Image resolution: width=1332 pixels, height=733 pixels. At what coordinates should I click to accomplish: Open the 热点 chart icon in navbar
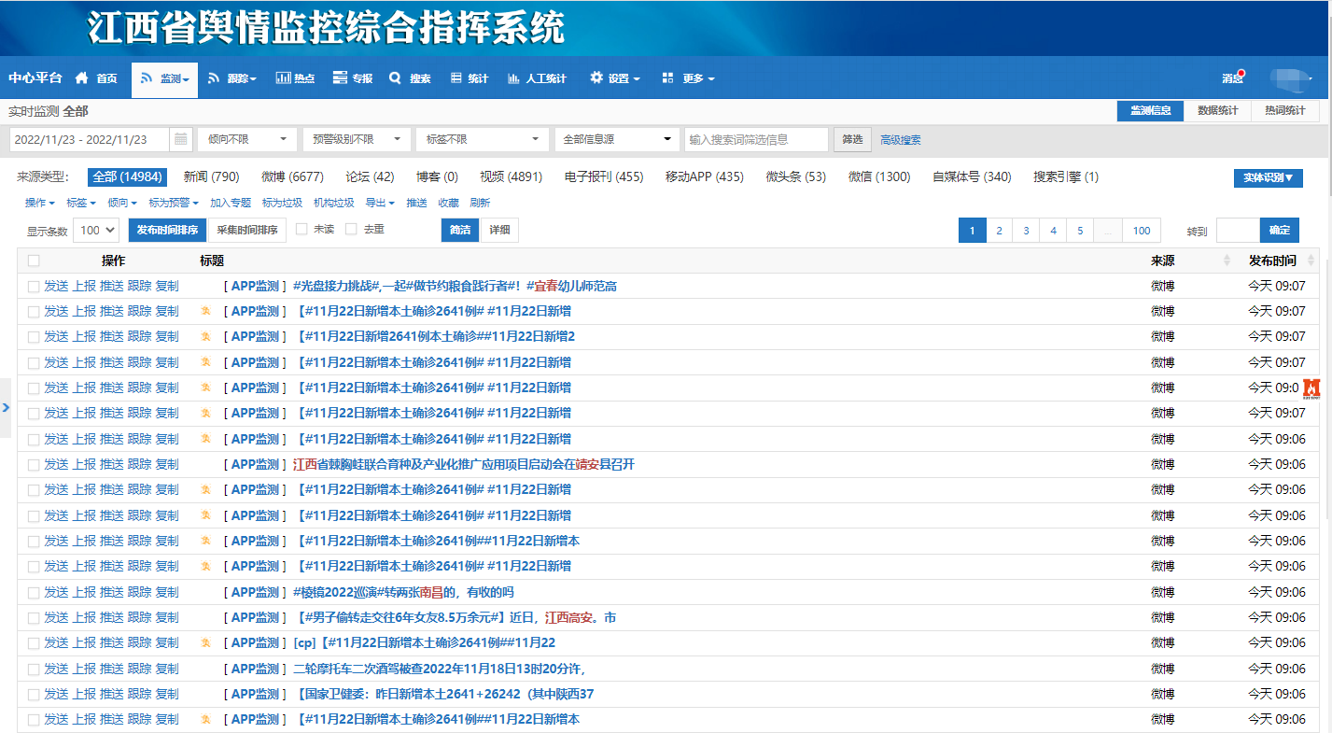pyautogui.click(x=284, y=78)
